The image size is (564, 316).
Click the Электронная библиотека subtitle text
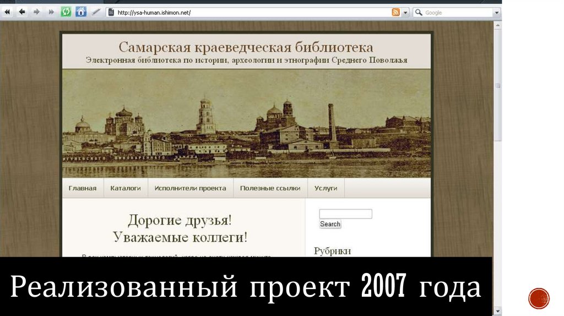(246, 60)
